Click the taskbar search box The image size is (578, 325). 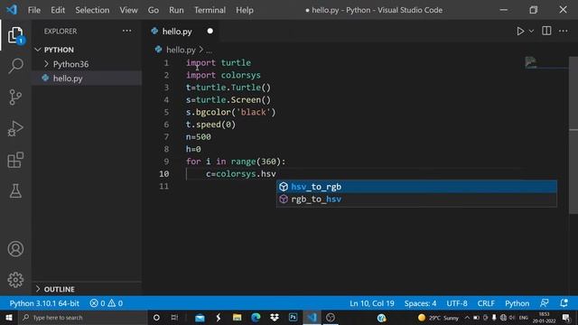[83, 318]
